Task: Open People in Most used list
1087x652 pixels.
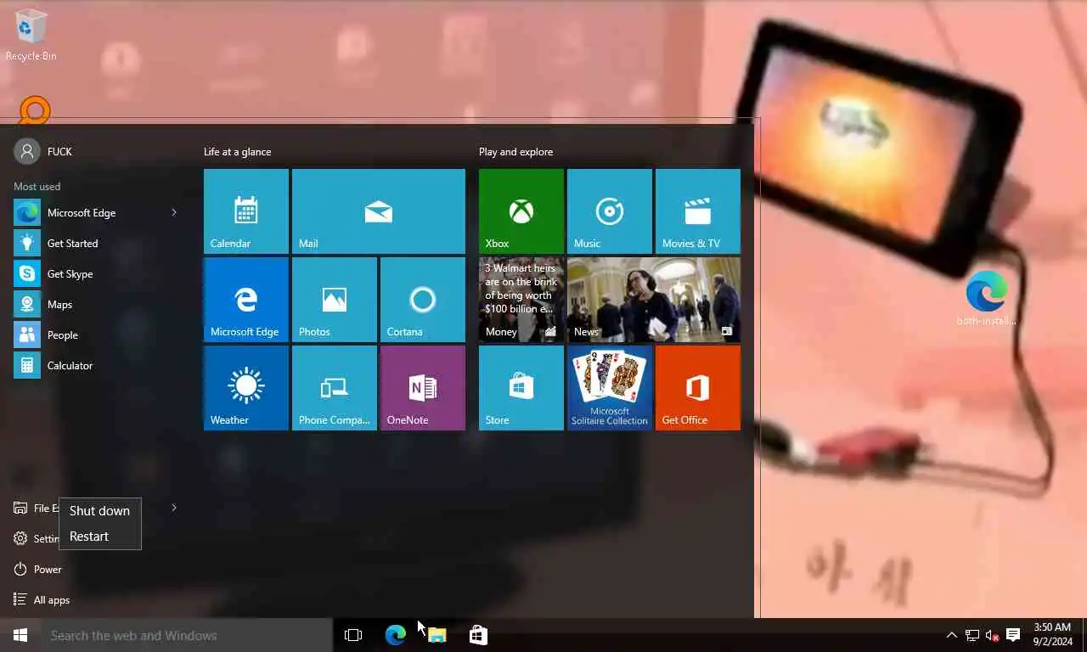Action: click(95, 334)
